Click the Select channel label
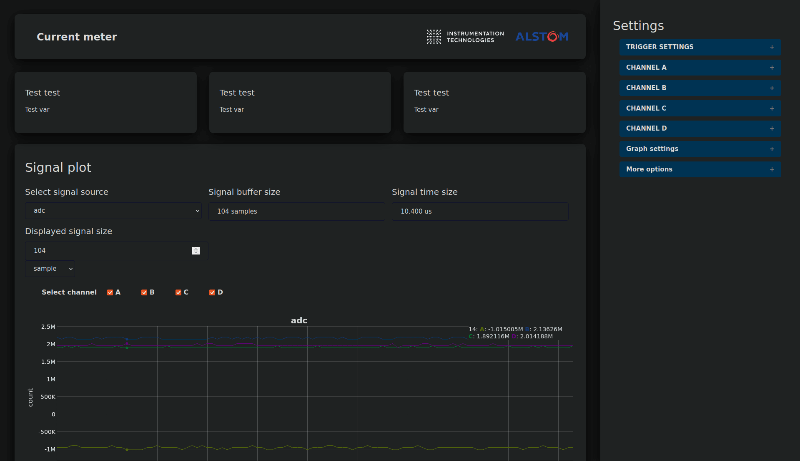The width and height of the screenshot is (800, 461). (x=69, y=292)
